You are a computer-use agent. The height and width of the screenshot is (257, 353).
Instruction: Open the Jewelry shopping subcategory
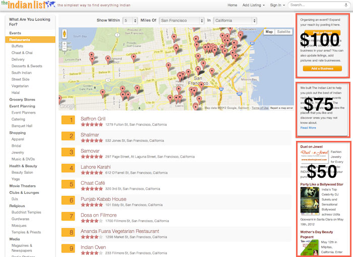click(18, 152)
